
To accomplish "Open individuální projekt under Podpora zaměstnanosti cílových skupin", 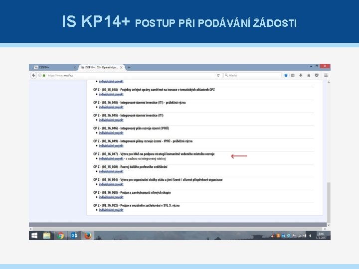I will click(x=111, y=197).
